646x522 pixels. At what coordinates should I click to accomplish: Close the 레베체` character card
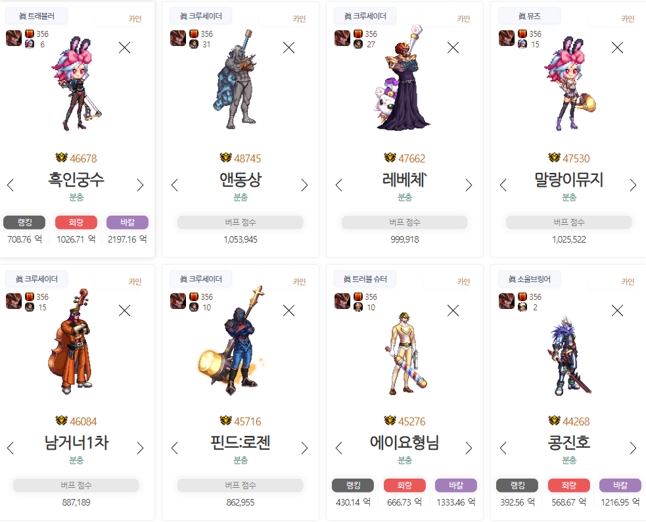tap(453, 48)
